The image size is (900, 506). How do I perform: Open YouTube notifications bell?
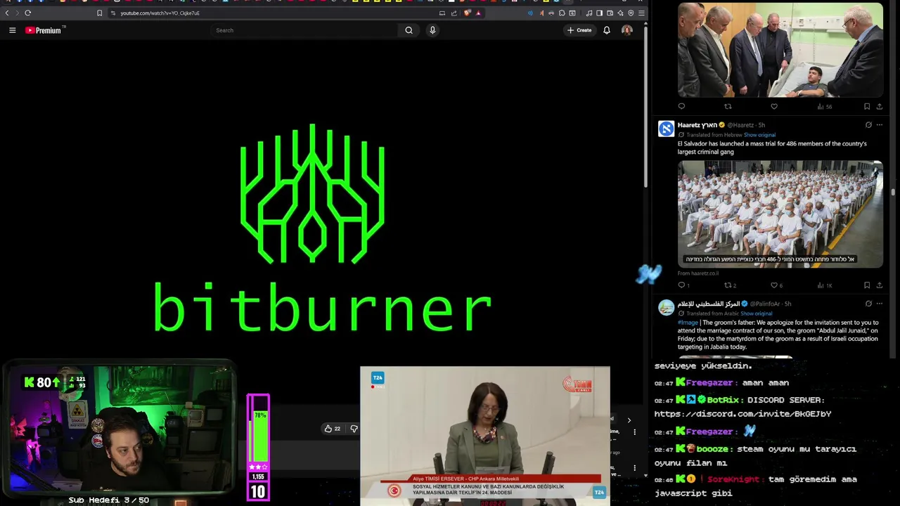point(607,30)
